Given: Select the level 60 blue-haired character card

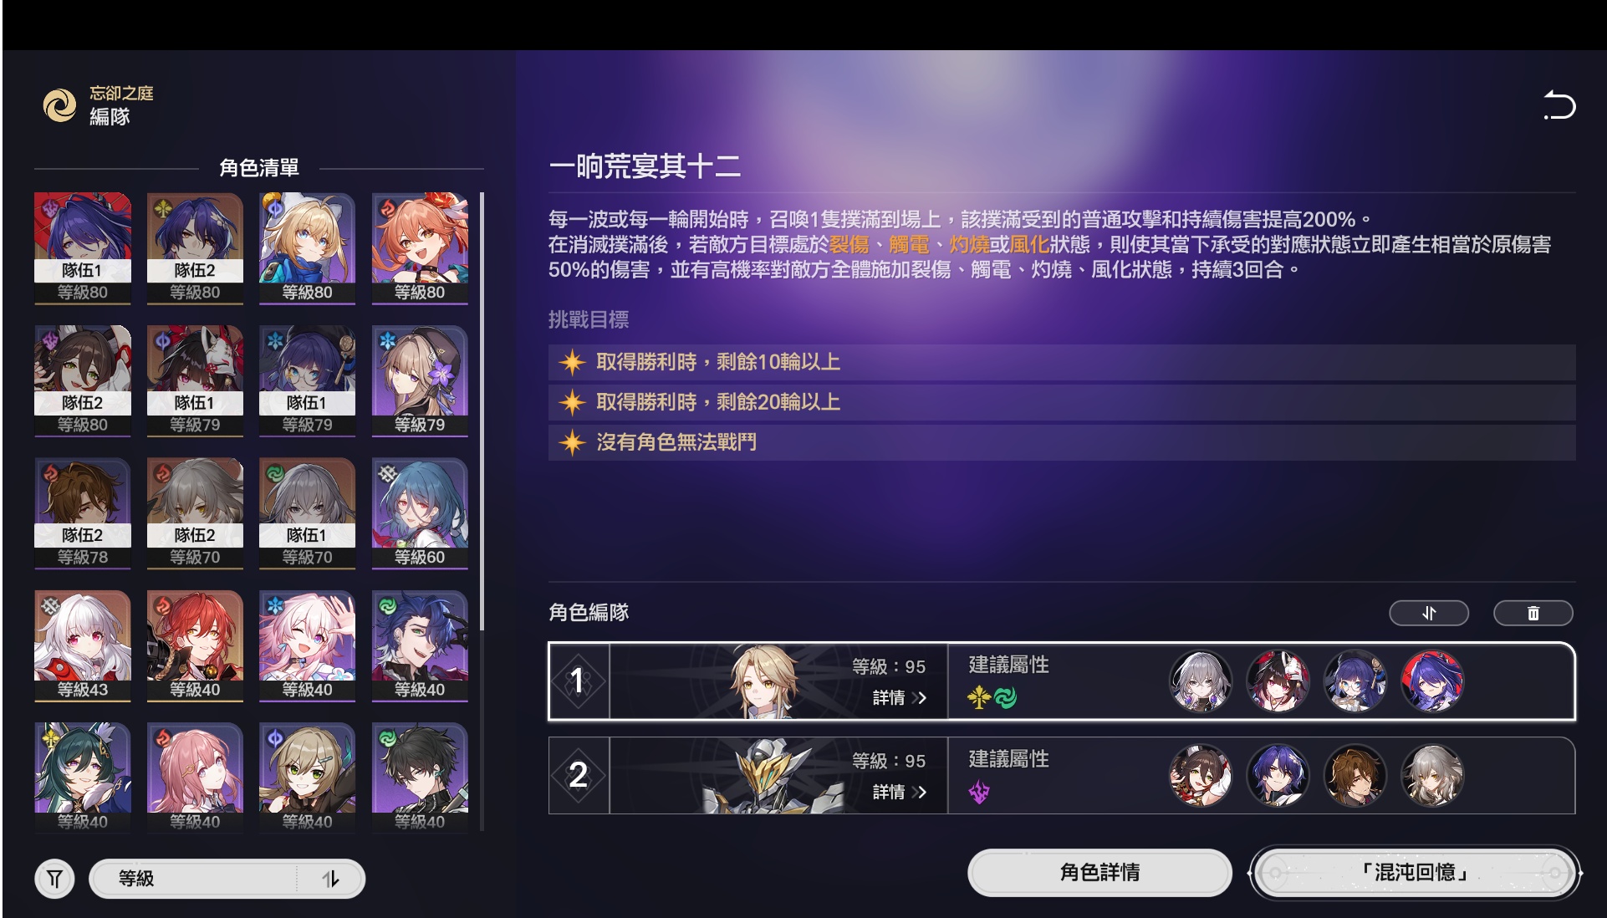Looking at the screenshot, I should [x=420, y=513].
